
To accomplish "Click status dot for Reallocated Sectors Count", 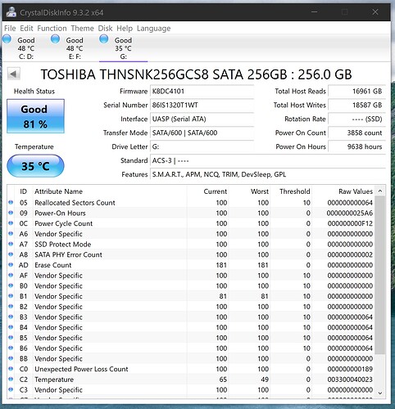I will point(11,202).
